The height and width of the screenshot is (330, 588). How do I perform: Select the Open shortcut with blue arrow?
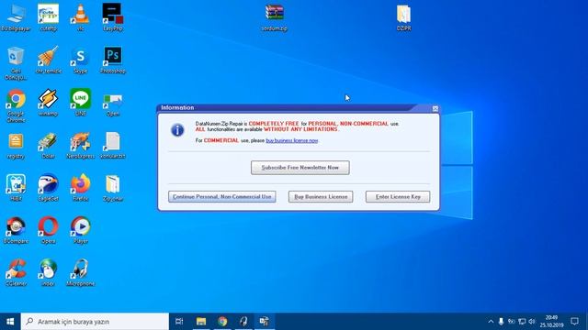click(x=112, y=104)
